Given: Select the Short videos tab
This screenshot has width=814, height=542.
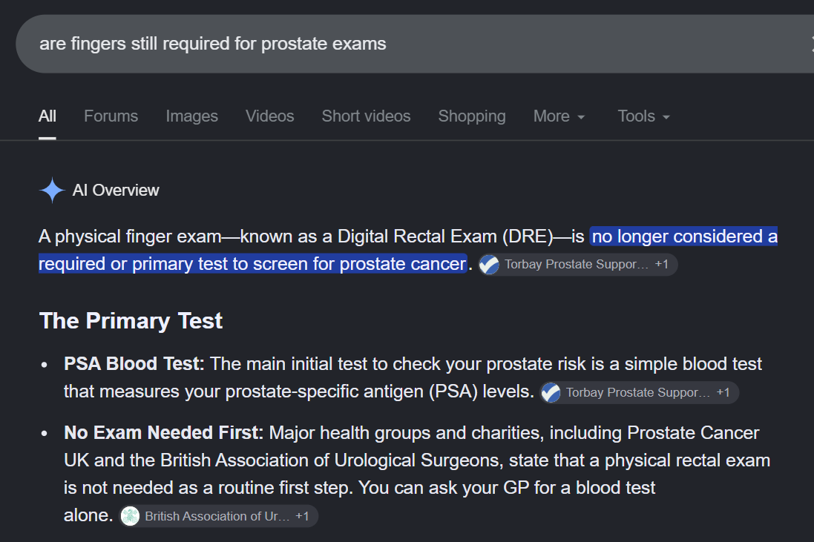Looking at the screenshot, I should coord(366,116).
